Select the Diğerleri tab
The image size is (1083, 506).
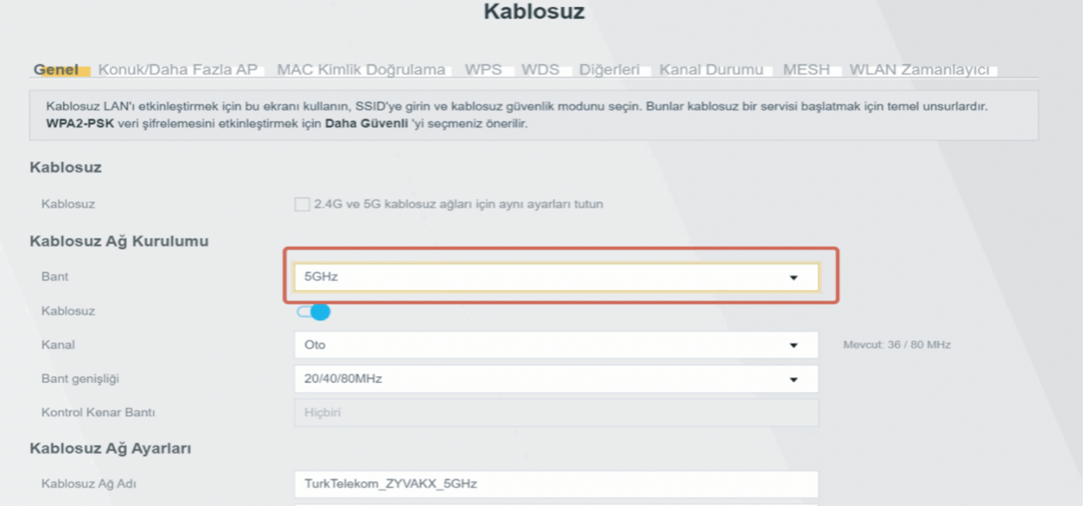pos(609,70)
